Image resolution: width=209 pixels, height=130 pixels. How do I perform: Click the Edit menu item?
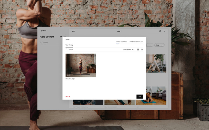[x=73, y=31]
